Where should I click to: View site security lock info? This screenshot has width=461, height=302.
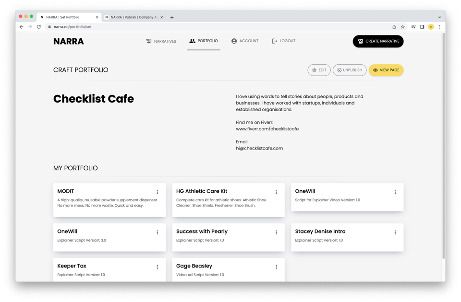(x=49, y=27)
